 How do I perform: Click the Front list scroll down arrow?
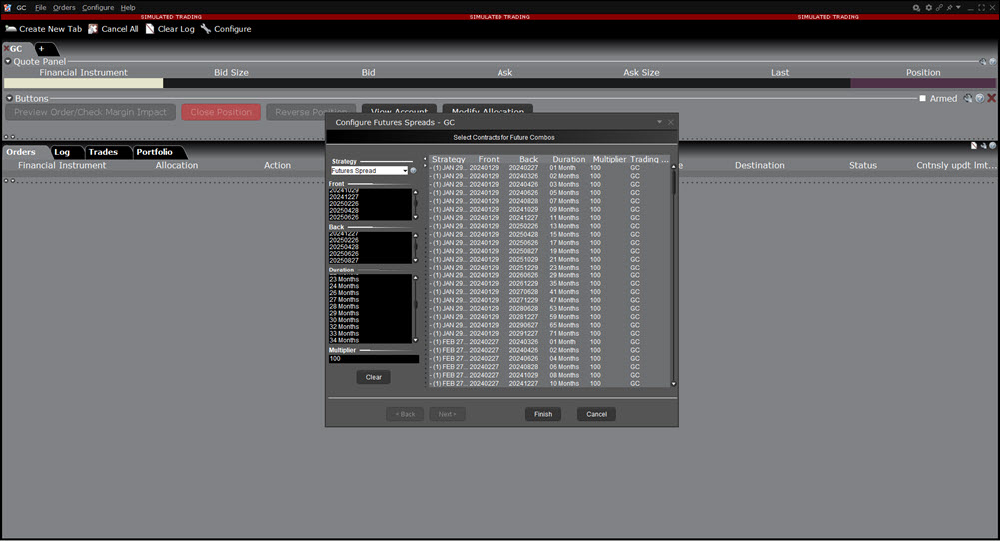416,217
